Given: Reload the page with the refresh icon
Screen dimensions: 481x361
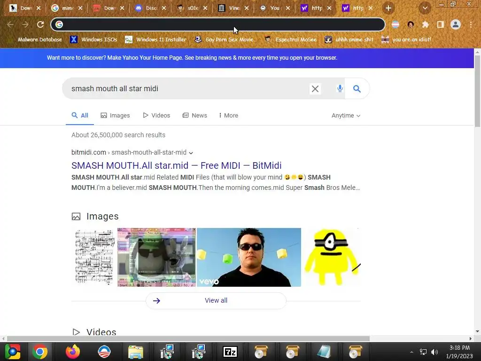Looking at the screenshot, I should [x=40, y=24].
